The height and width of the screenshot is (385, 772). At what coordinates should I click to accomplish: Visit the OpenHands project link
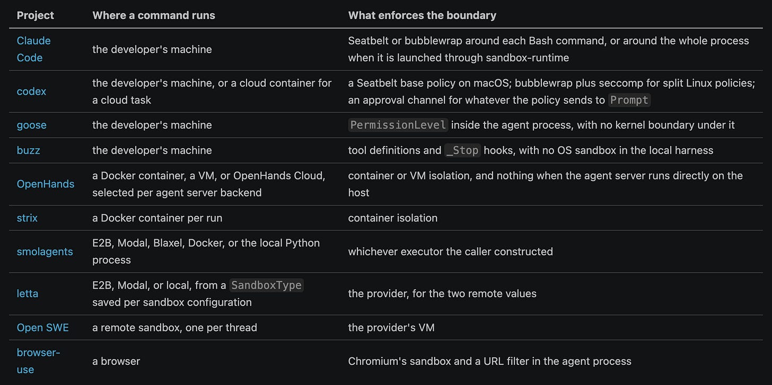pyautogui.click(x=46, y=184)
